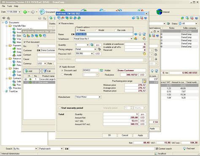Click Apply in the Add item dialog
The image size is (200, 156).
pyautogui.click(x=140, y=135)
